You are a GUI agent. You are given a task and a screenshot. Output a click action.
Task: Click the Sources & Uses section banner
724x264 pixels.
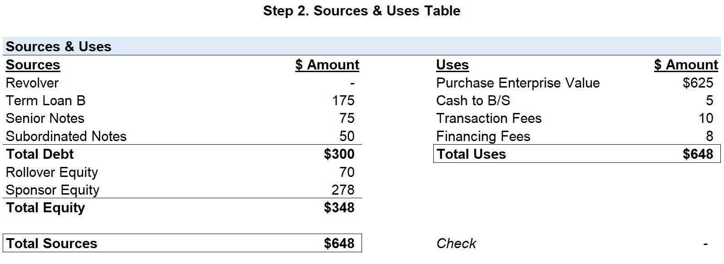pyautogui.click(x=362, y=46)
